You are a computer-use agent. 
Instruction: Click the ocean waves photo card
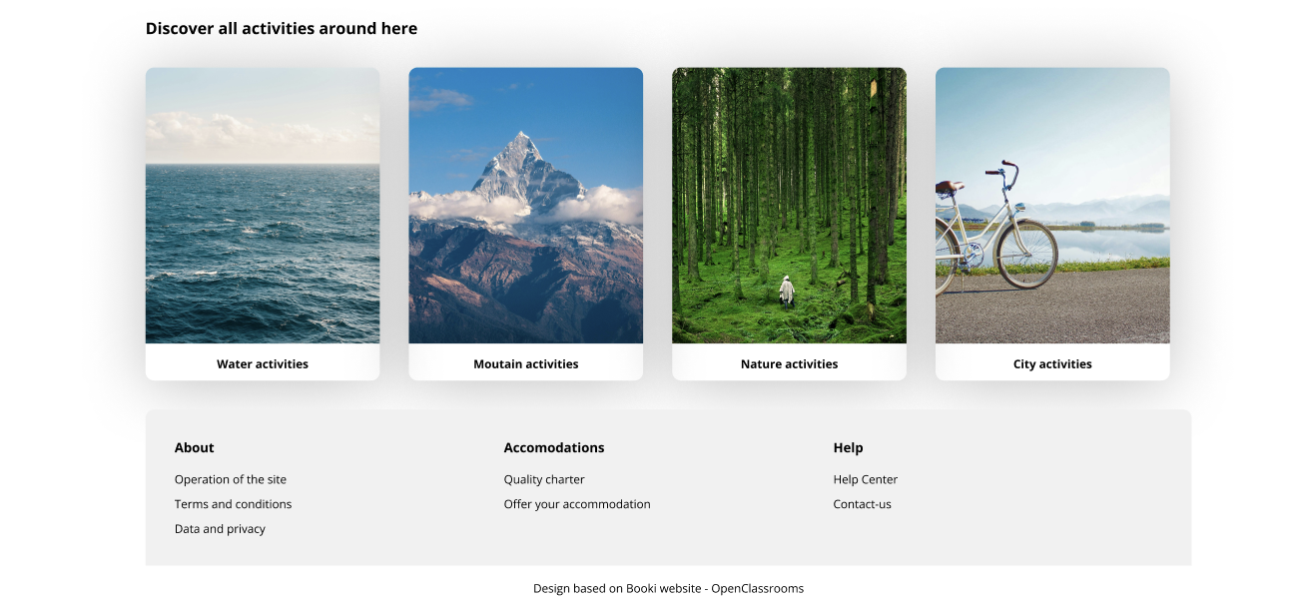(263, 206)
